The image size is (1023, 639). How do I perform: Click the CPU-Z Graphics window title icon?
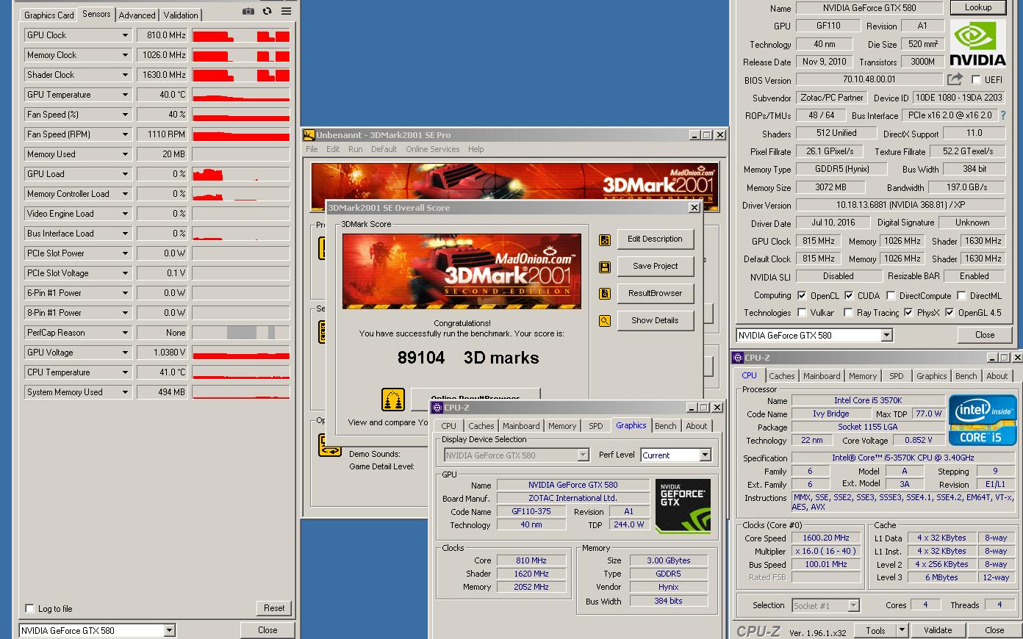pyautogui.click(x=437, y=408)
